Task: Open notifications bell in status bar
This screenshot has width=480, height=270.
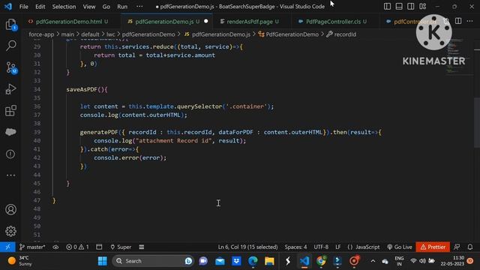Action: (470, 247)
